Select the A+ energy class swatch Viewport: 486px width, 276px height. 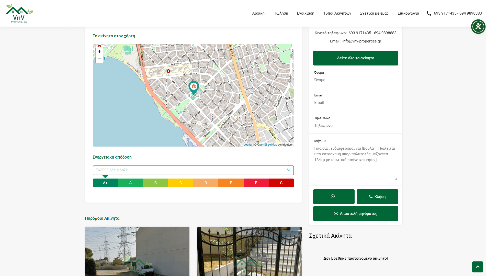105,183
